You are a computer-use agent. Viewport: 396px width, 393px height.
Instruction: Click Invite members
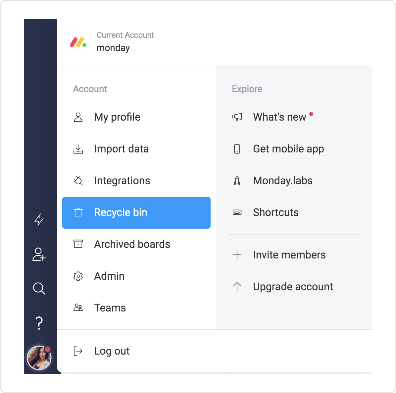pos(289,255)
